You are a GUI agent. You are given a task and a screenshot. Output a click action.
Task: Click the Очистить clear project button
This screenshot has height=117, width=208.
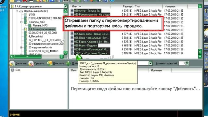(56, 63)
